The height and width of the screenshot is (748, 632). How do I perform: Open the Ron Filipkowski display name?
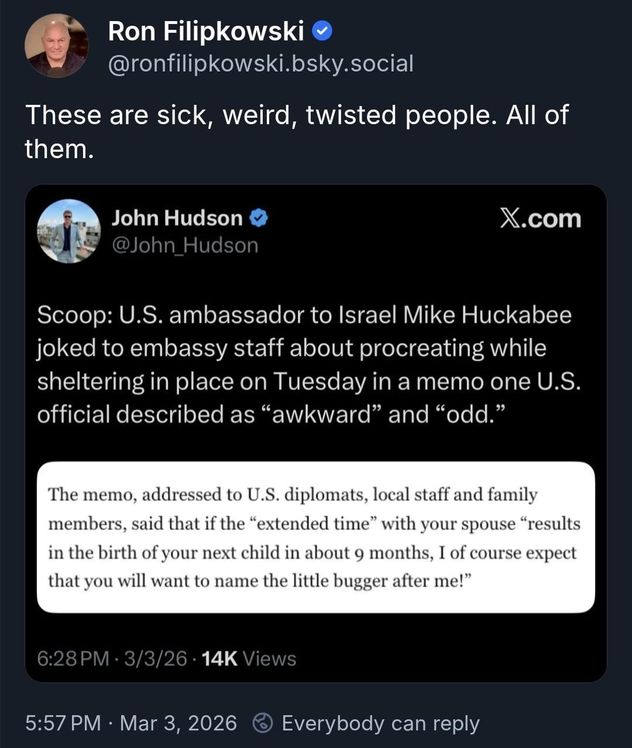tap(206, 31)
